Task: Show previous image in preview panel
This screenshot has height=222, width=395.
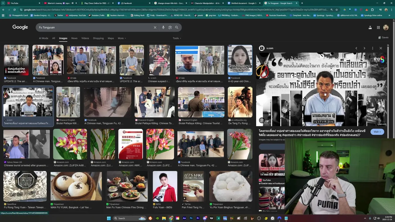Action: click(356, 48)
